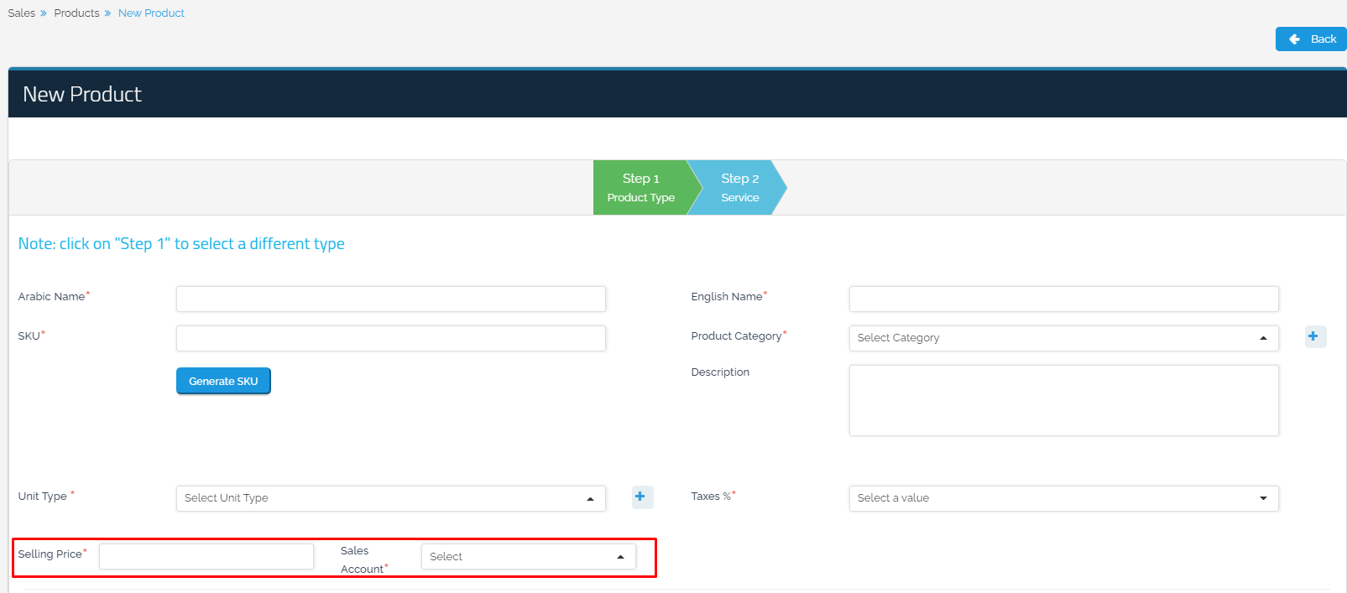Expand the Unit Type dropdown
Screen dimensions: 1347x593
390,498
